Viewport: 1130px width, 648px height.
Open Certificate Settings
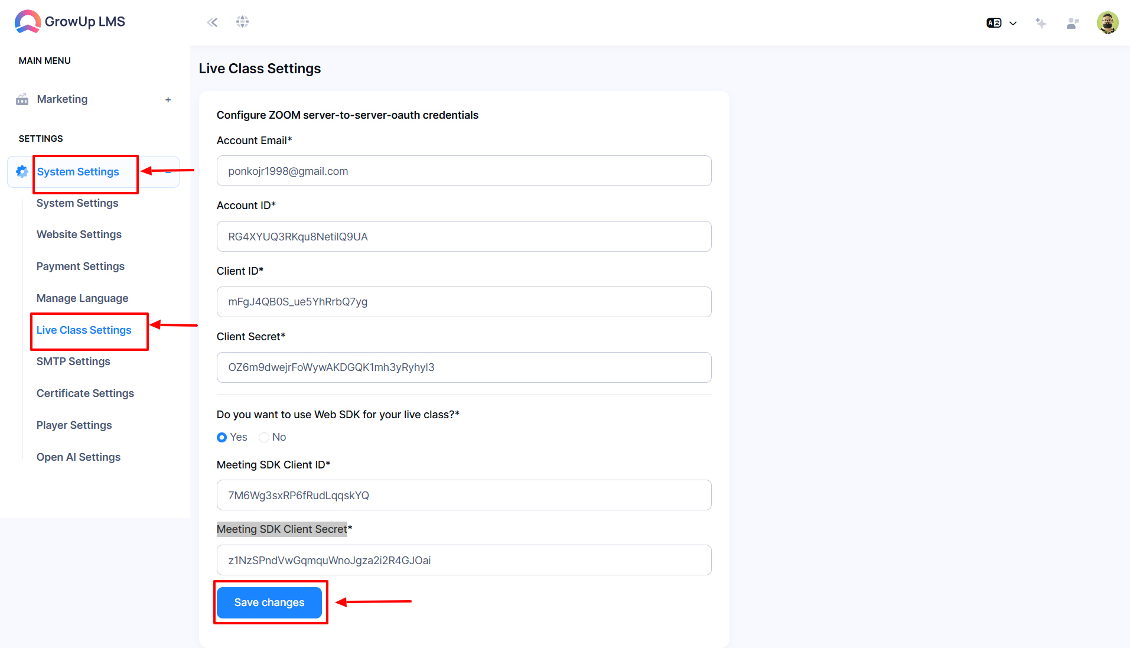(x=85, y=393)
